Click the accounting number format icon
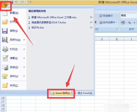Image resolution: width=137 pixels, height=112 pixels. [x=123, y=23]
